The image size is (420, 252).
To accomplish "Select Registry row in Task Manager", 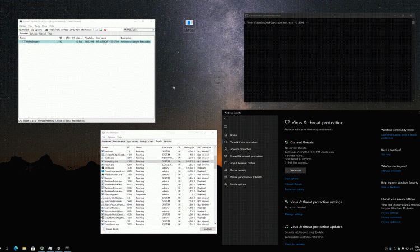I will point(157,178).
